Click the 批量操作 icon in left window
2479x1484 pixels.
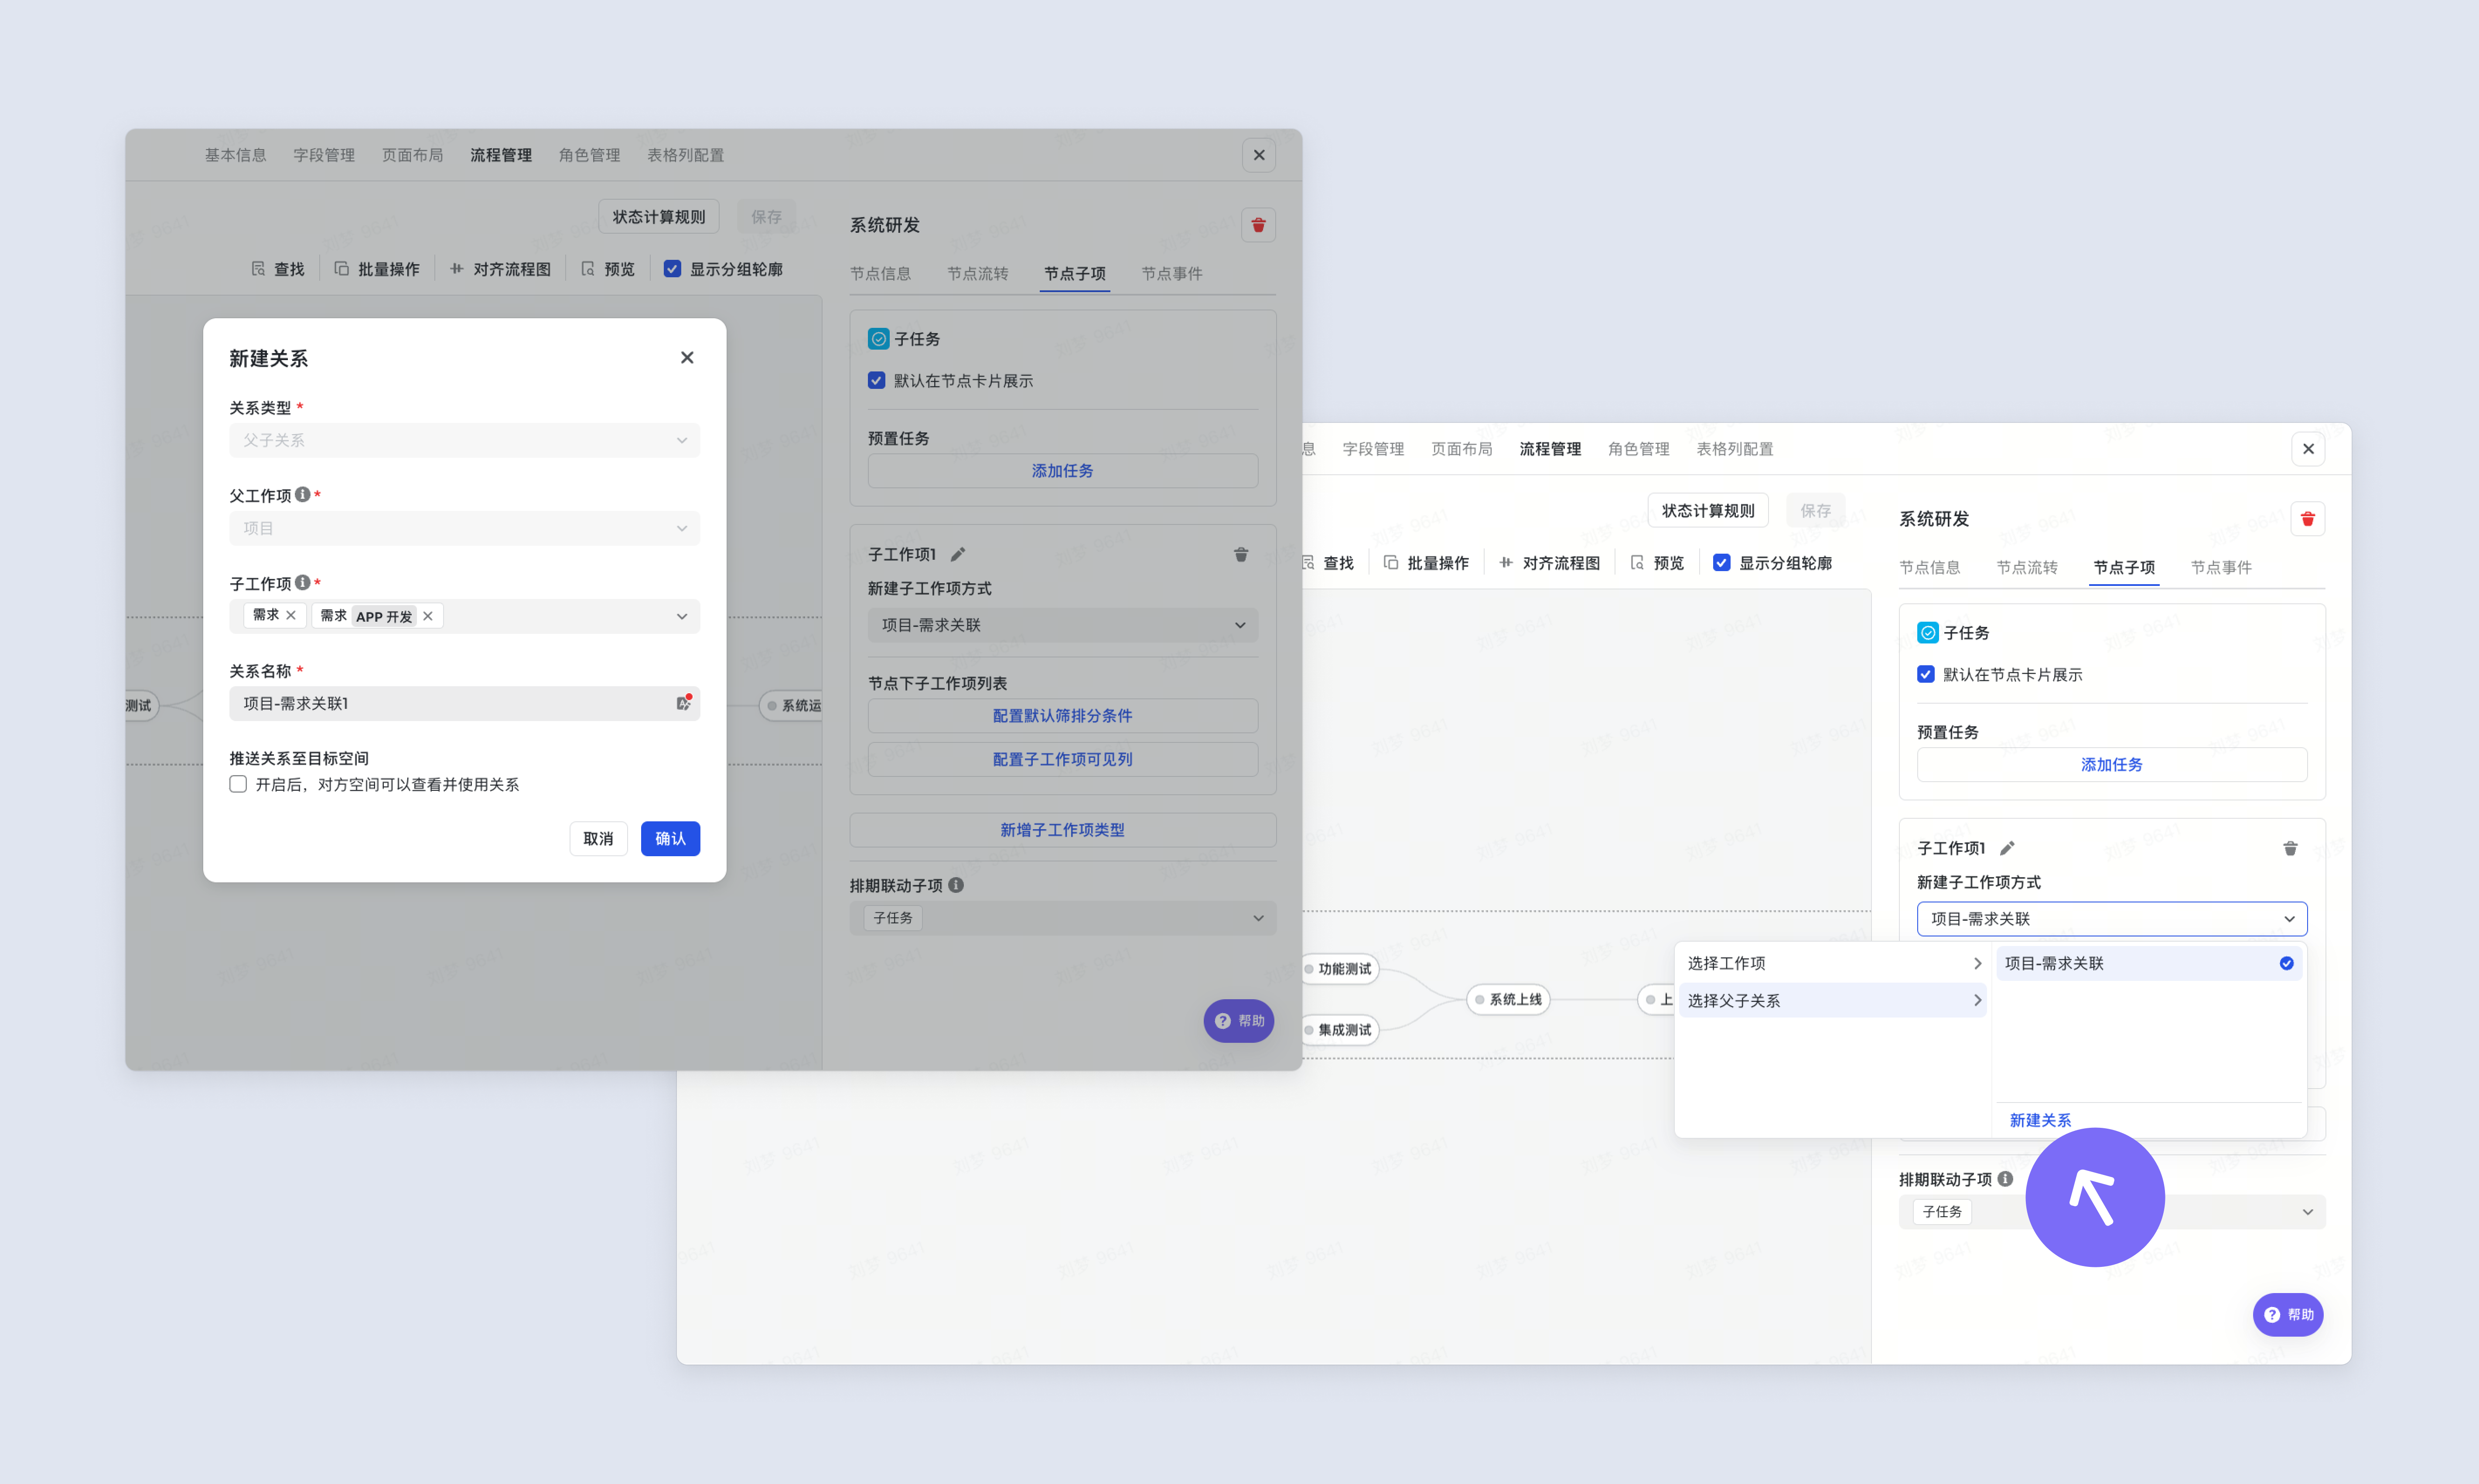(342, 269)
